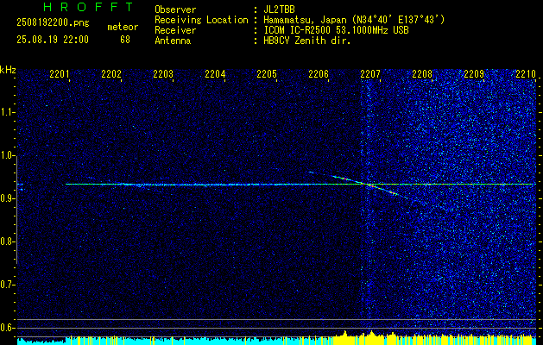
Task: Click the 2210 time axis marker
Action: point(526,74)
